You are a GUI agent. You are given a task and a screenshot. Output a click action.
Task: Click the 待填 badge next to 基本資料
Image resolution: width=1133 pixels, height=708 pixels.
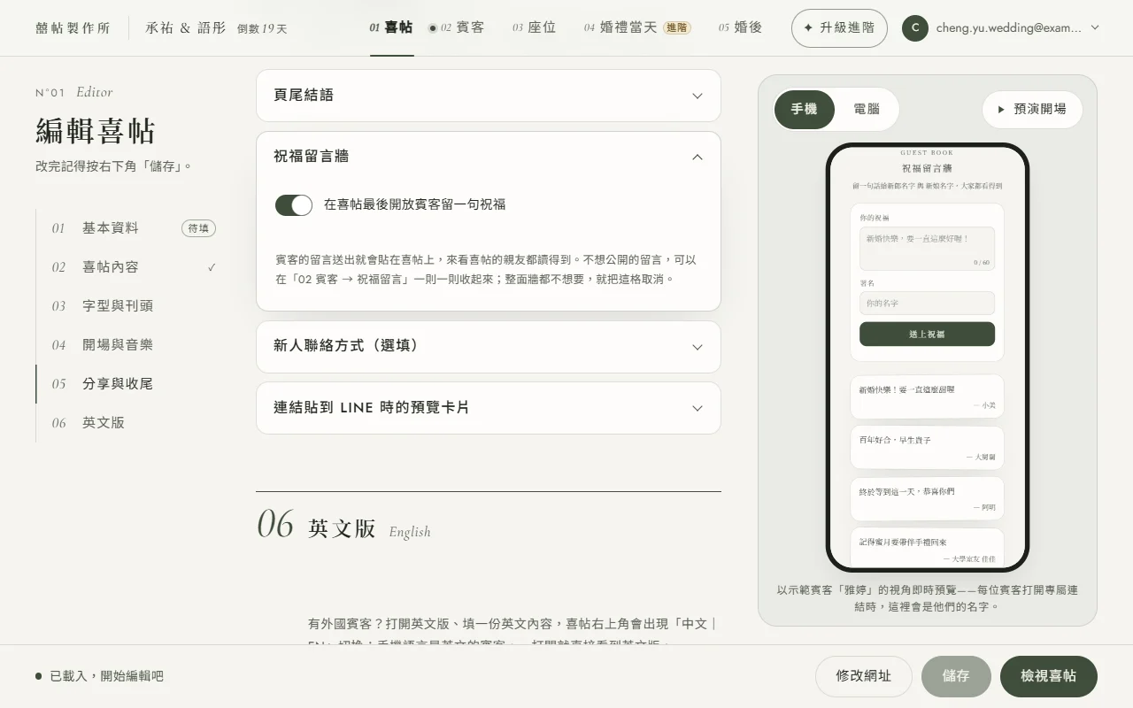[198, 228]
